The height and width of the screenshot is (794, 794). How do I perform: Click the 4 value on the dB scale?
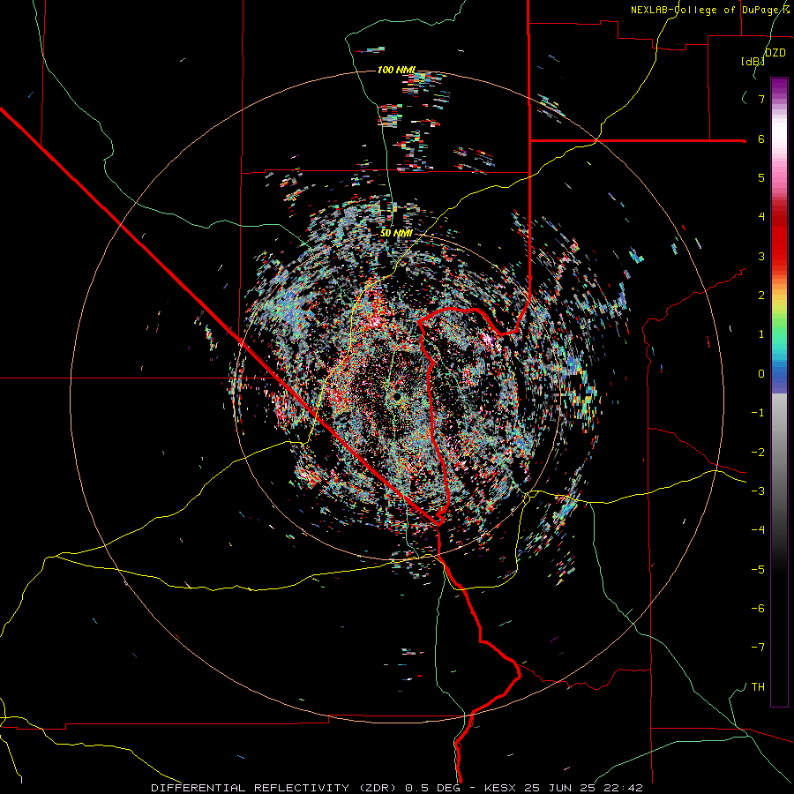click(x=761, y=217)
